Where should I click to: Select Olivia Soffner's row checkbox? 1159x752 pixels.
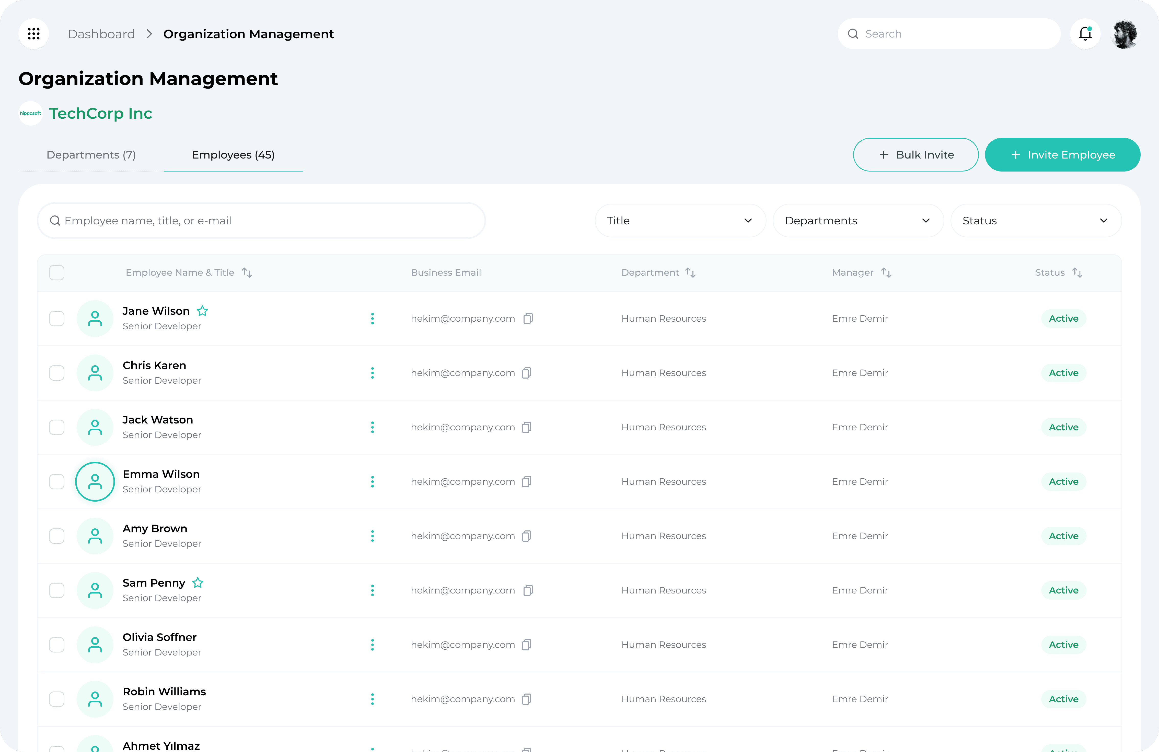[x=57, y=645]
